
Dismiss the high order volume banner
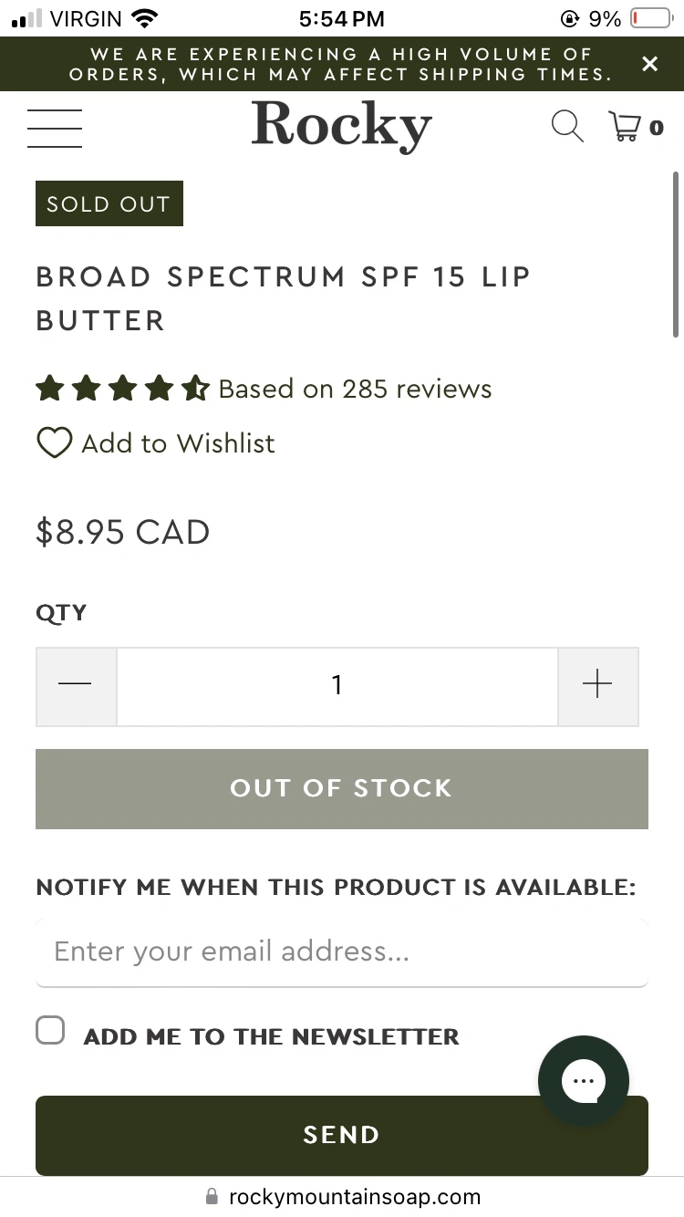[x=649, y=64]
